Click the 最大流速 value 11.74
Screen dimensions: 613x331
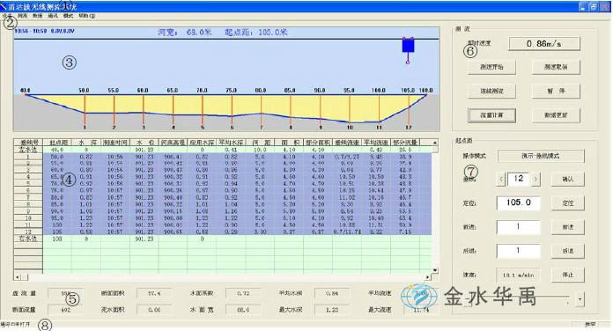pos(420,310)
